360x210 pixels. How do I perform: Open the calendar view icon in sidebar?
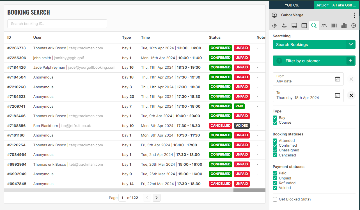(x=304, y=26)
